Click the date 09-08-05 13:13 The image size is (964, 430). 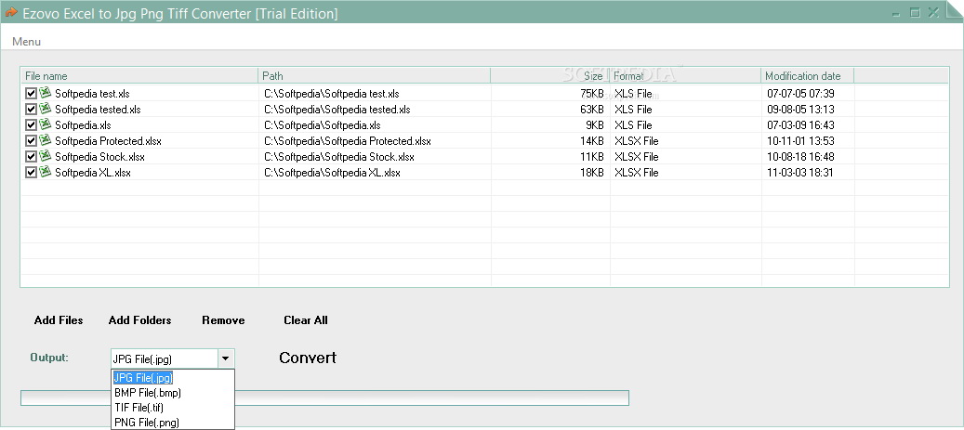point(800,110)
